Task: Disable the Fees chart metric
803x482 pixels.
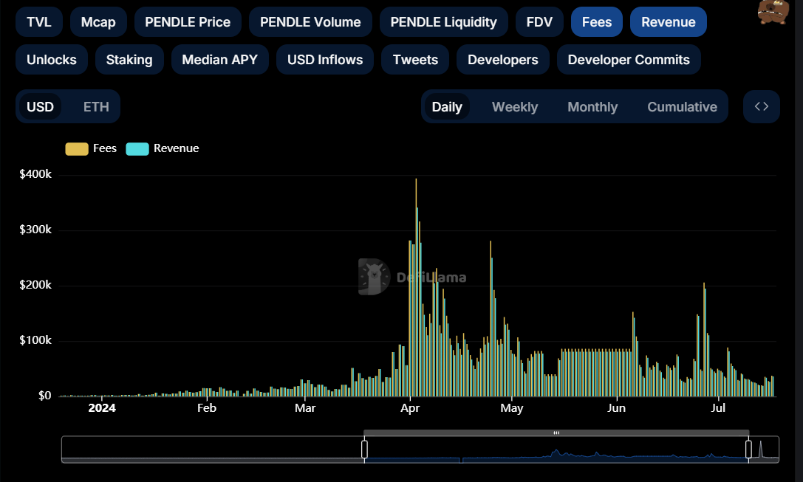Action: point(596,22)
